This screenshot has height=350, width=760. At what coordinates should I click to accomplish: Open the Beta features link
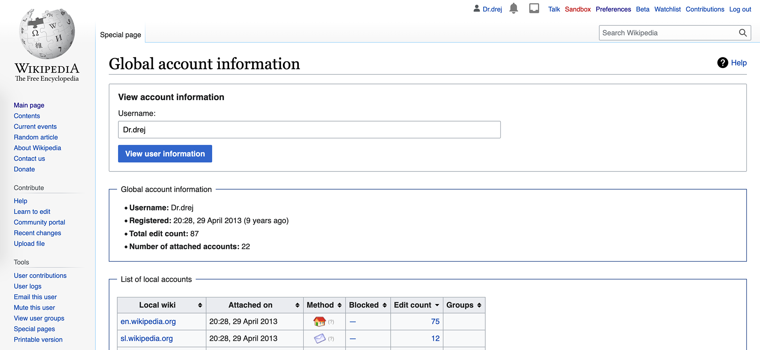[642, 9]
